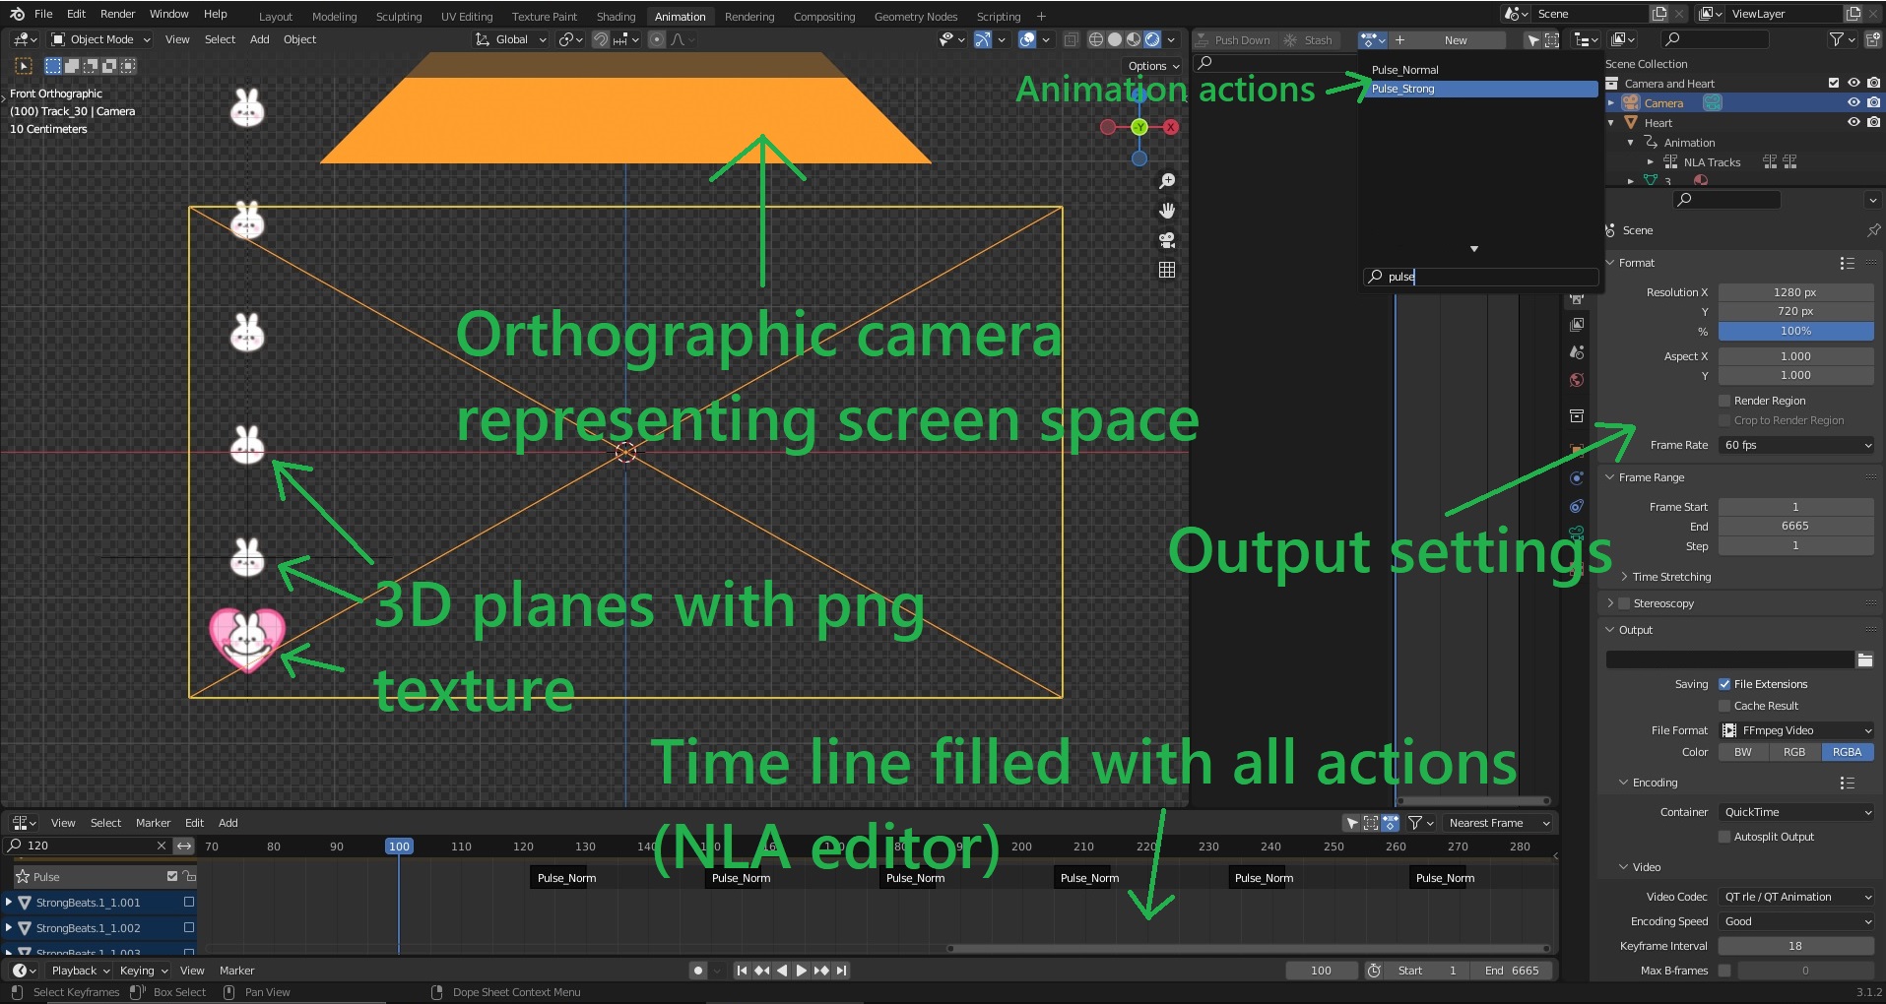Click use preview range clock icon
Screen dimensions: 1886x1004
coord(1374,971)
